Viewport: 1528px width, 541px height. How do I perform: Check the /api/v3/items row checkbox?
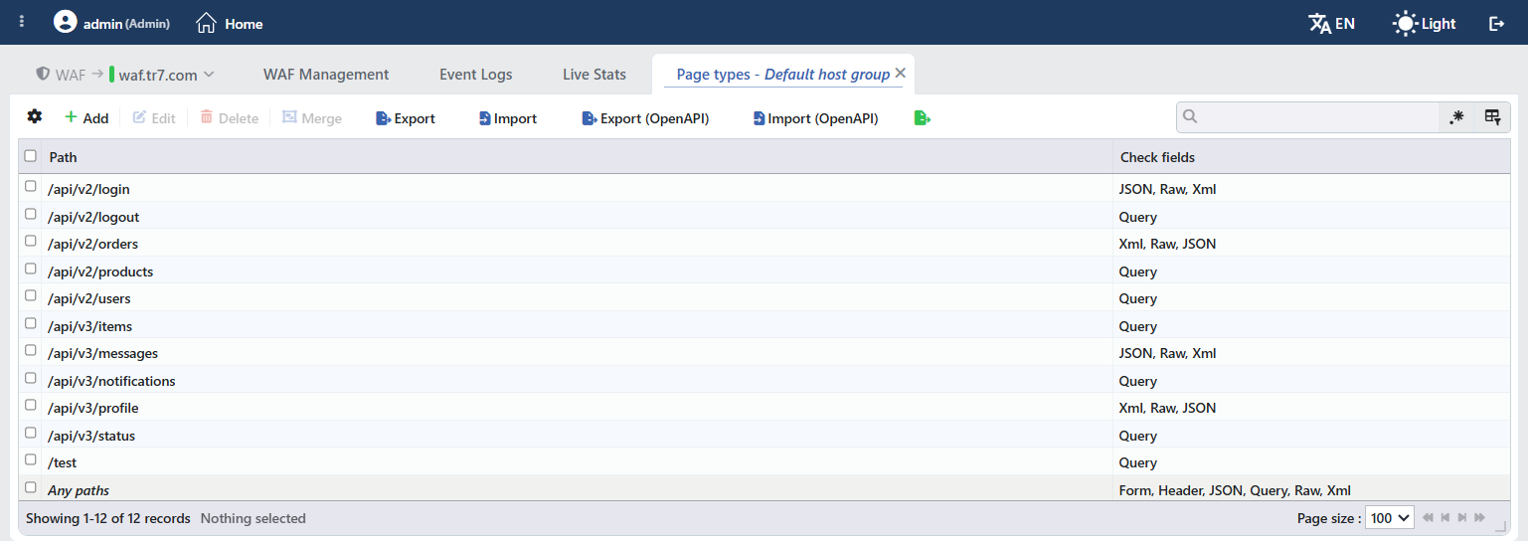click(x=31, y=324)
